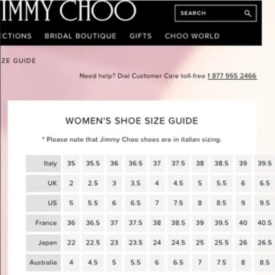Open the Bridal Boutique menu
Image resolution: width=275 pixels, height=275 pixels.
point(80,36)
